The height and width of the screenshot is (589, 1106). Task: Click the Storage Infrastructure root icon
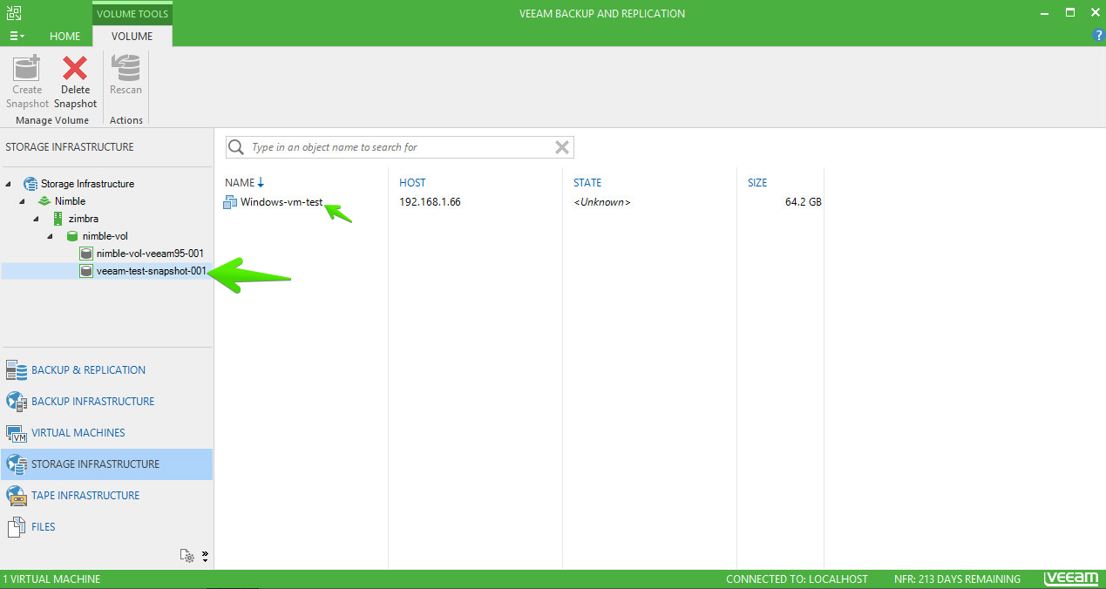pos(30,184)
